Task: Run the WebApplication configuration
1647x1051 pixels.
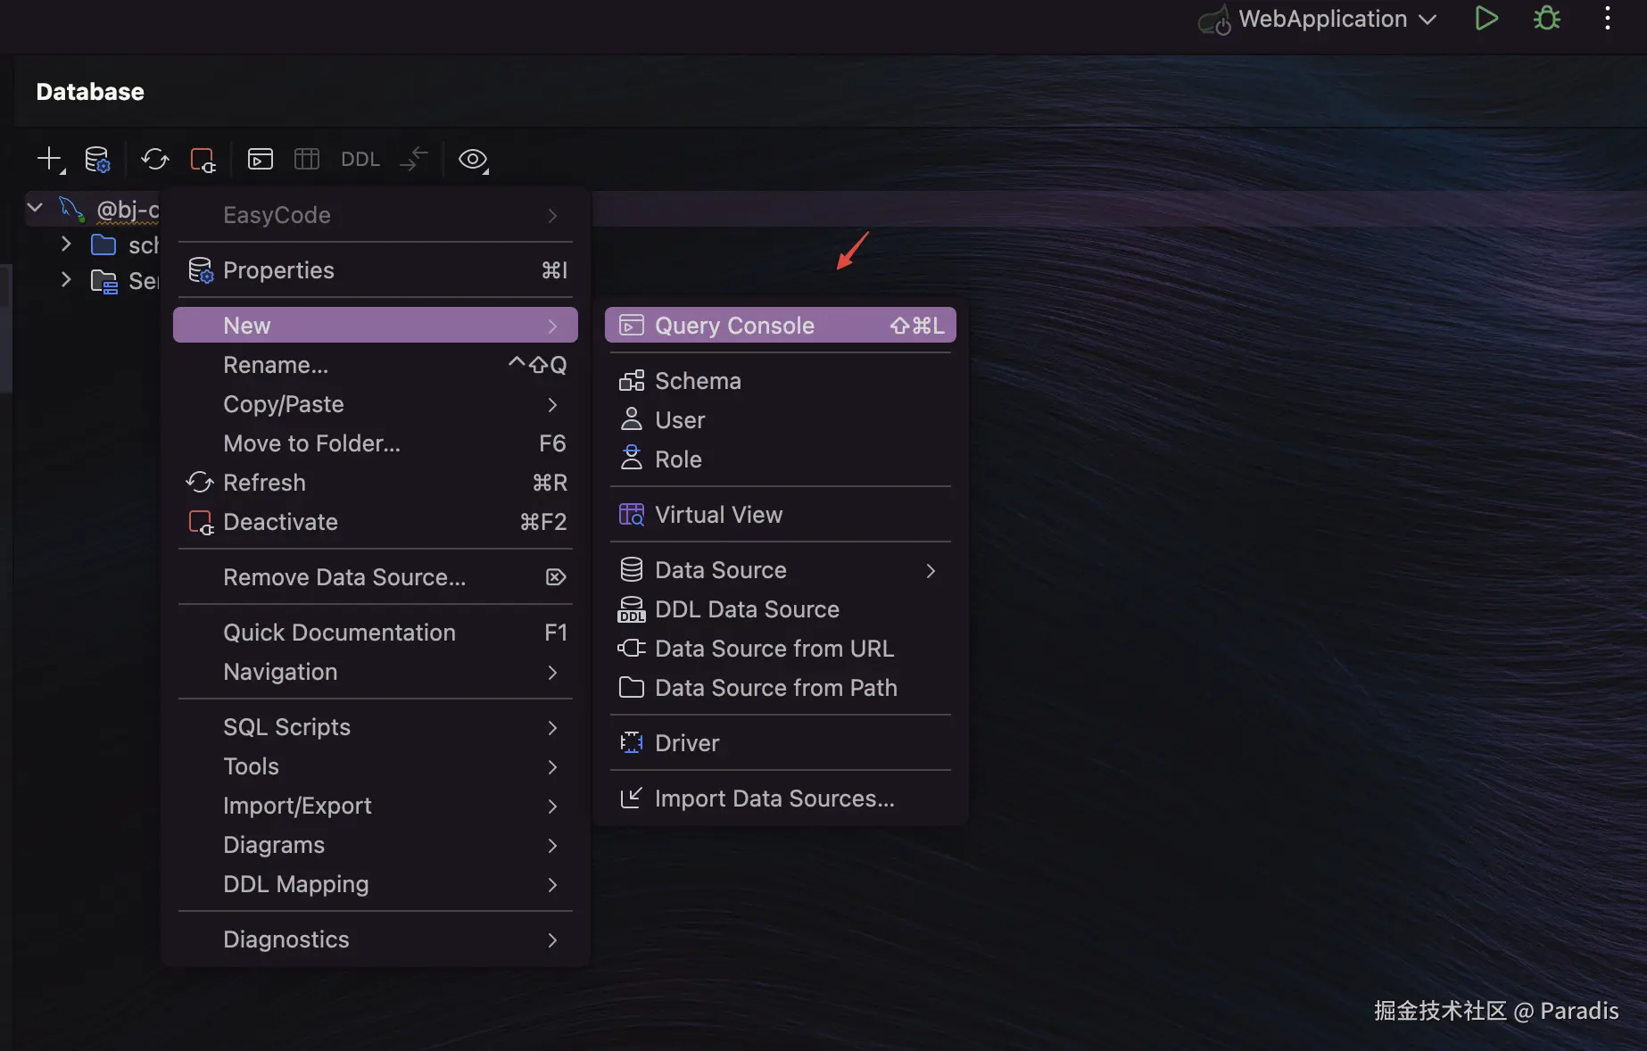Action: pyautogui.click(x=1486, y=19)
